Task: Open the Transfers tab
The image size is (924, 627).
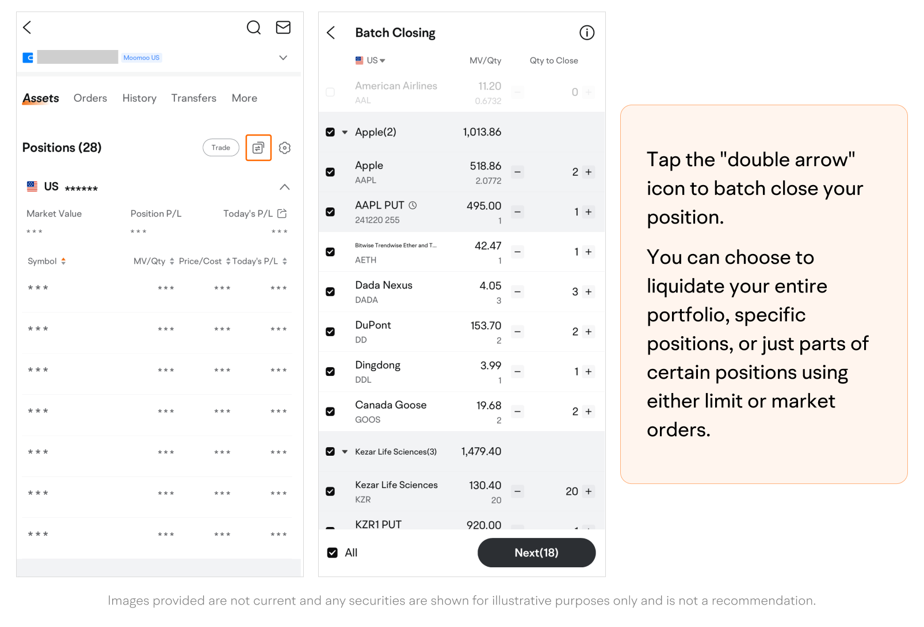Action: coord(194,98)
